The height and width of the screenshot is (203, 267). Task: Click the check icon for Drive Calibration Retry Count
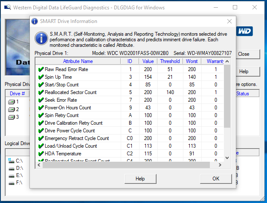[41, 123]
